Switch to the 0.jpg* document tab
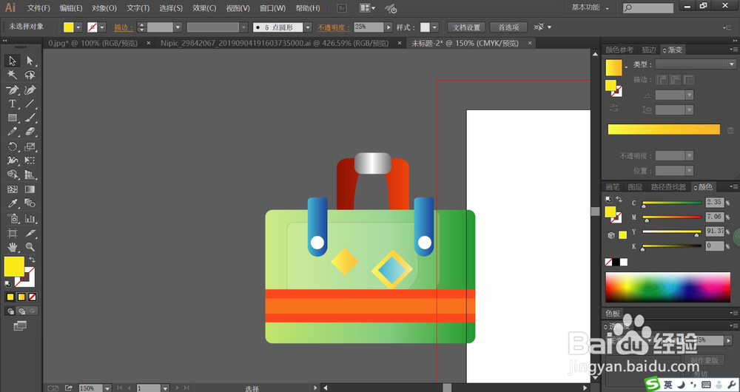 tap(93, 44)
